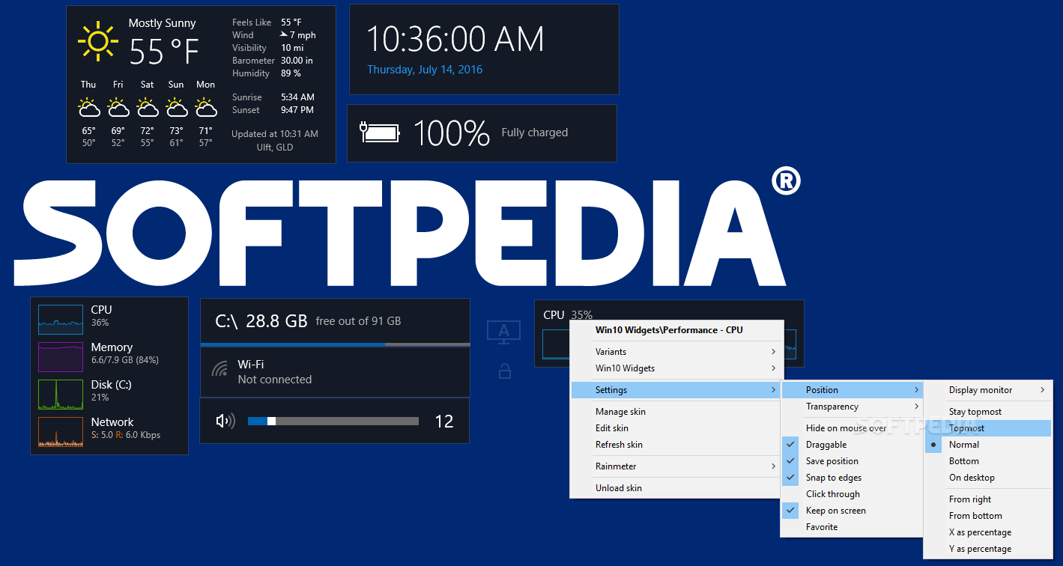Set position to On desktop
Viewport: 1063px width, 566px height.
[x=988, y=478]
